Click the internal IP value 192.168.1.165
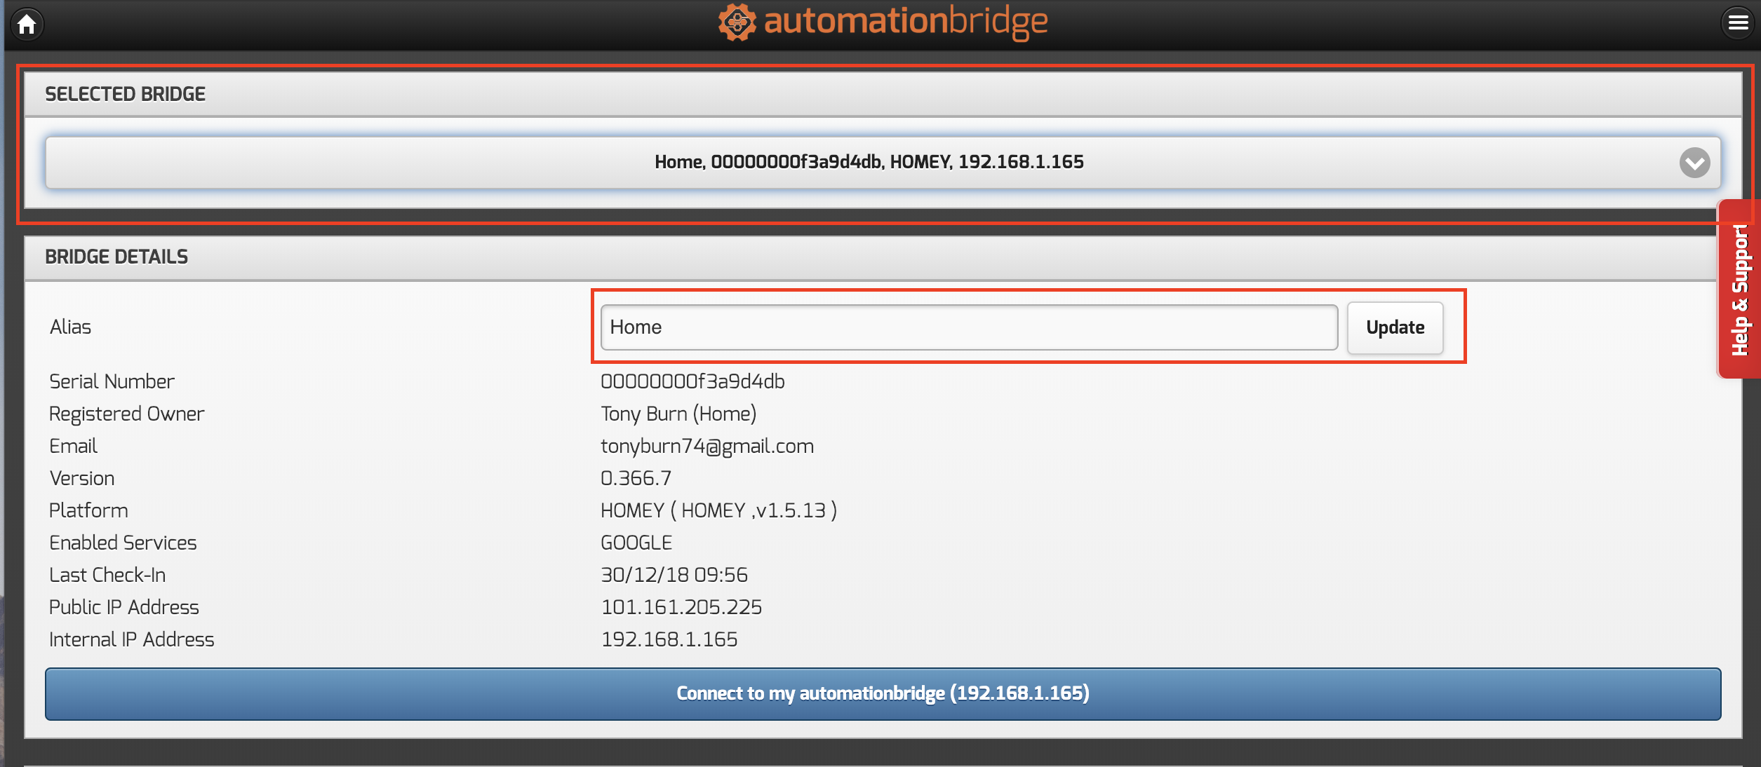 669,639
